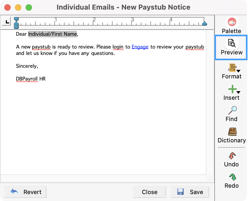Click the Engage hyperlink in the email
Viewport: 248px width, 201px height.
point(140,47)
